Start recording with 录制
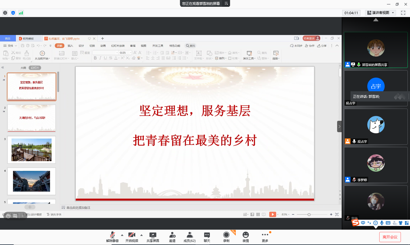This screenshot has height=245, width=410. 226,237
